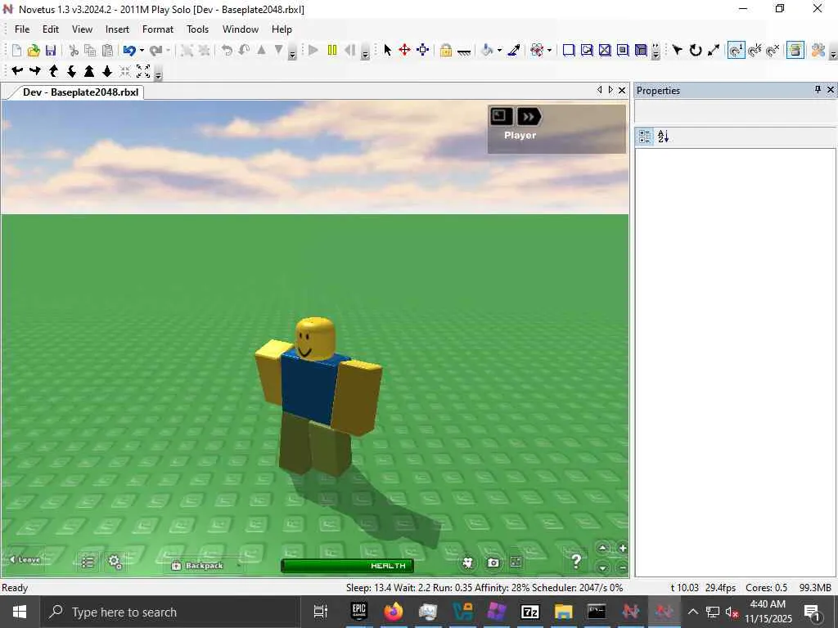
Task: Select the Glue surface icon
Action: point(587,50)
